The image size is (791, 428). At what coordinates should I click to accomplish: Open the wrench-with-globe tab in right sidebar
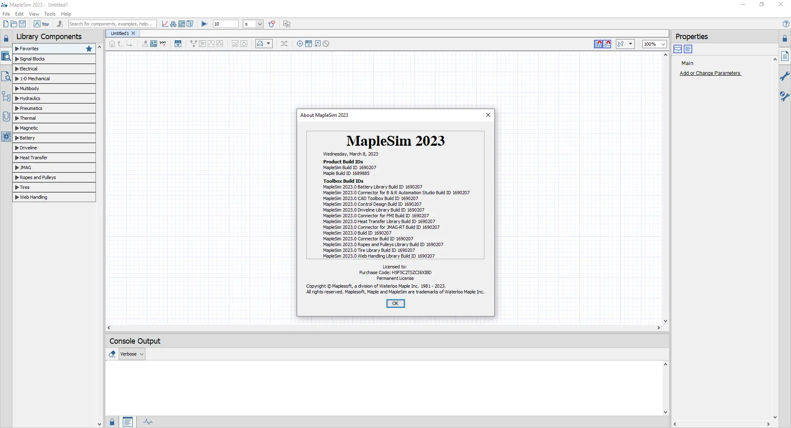785,96
